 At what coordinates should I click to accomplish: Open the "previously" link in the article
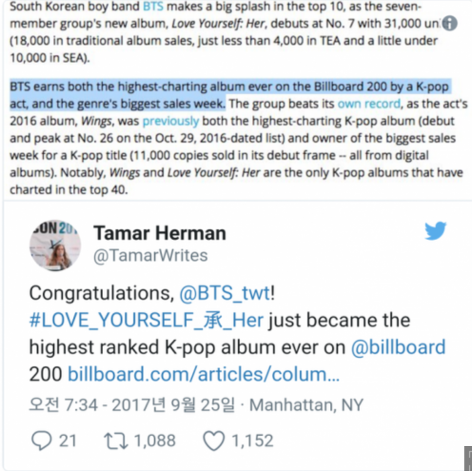click(x=171, y=121)
